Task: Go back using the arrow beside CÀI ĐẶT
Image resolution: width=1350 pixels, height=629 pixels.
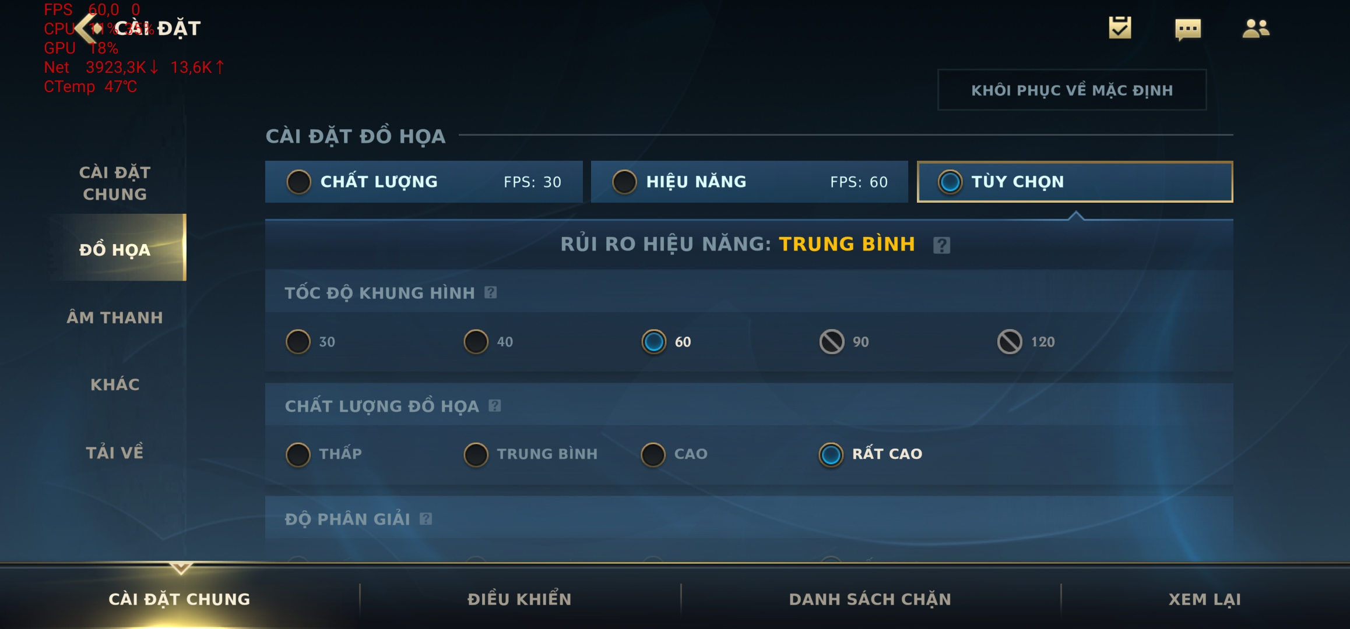Action: pyautogui.click(x=86, y=28)
